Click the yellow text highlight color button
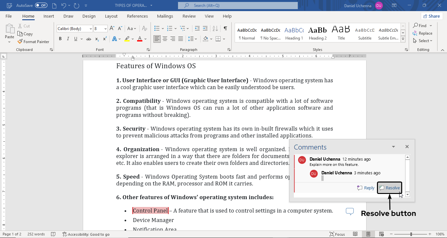This screenshot has height=238, width=447. (127, 39)
